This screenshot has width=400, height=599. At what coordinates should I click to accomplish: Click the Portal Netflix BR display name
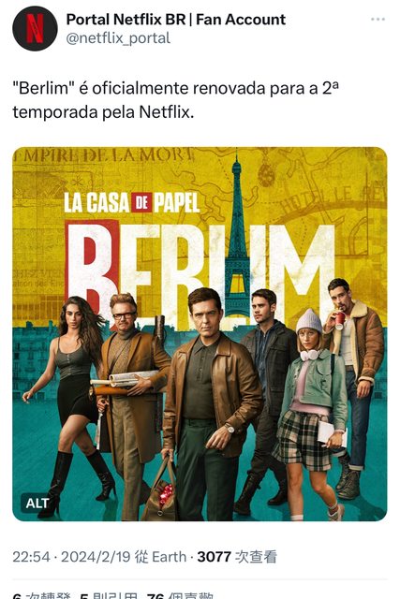pyautogui.click(x=126, y=20)
